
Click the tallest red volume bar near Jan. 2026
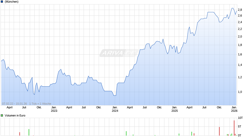click(234, 128)
